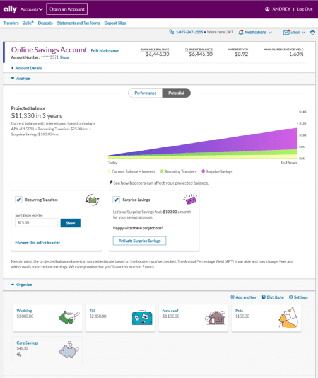Select the Potential view toggle
The width and height of the screenshot is (318, 378).
click(176, 93)
